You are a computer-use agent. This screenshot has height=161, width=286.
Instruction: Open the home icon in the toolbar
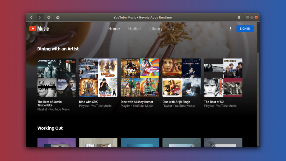(x=58, y=18)
